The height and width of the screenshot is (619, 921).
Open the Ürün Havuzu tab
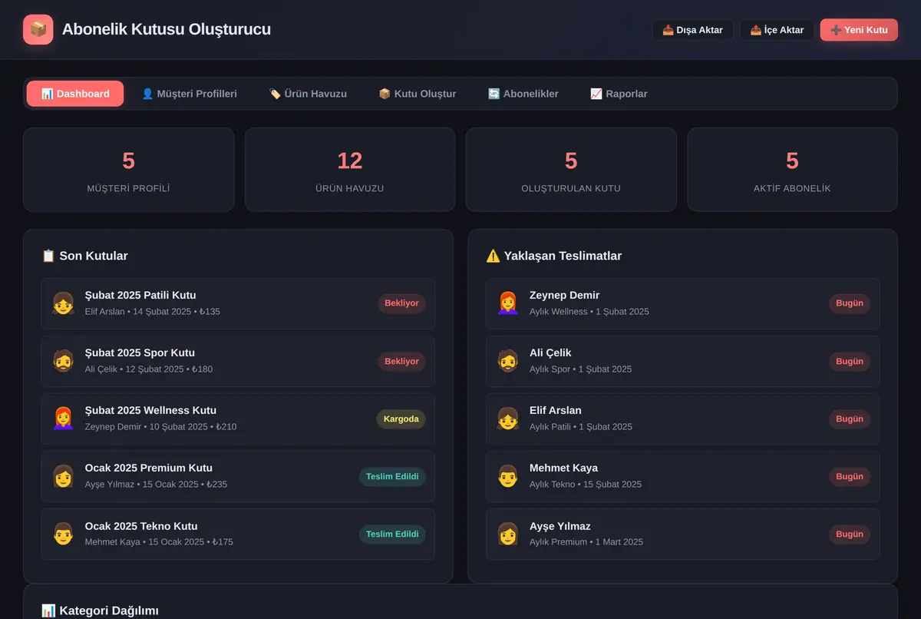(308, 94)
